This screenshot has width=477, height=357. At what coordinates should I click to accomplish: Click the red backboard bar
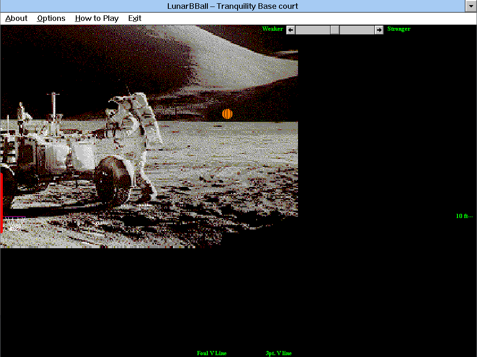coord(1,203)
